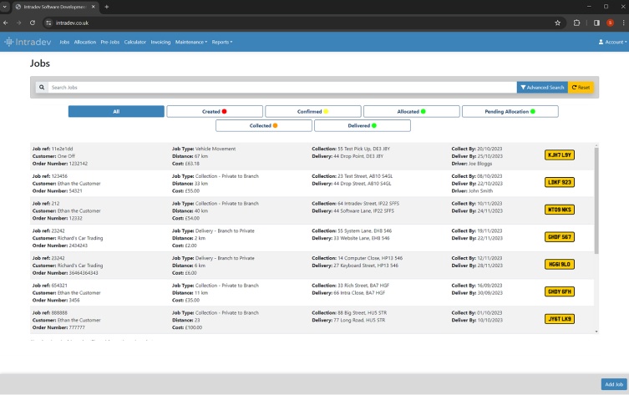
Task: Expand the Maintenance dropdown menu
Action: (191, 42)
